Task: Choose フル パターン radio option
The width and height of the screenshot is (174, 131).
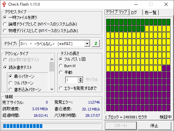Action: point(21,83)
